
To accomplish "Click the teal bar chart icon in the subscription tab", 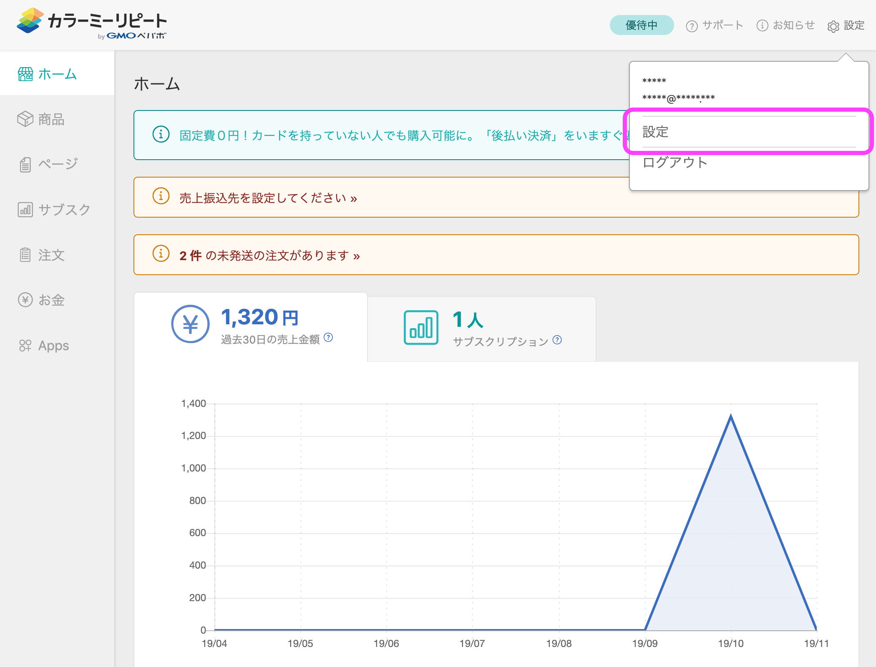I will point(421,327).
